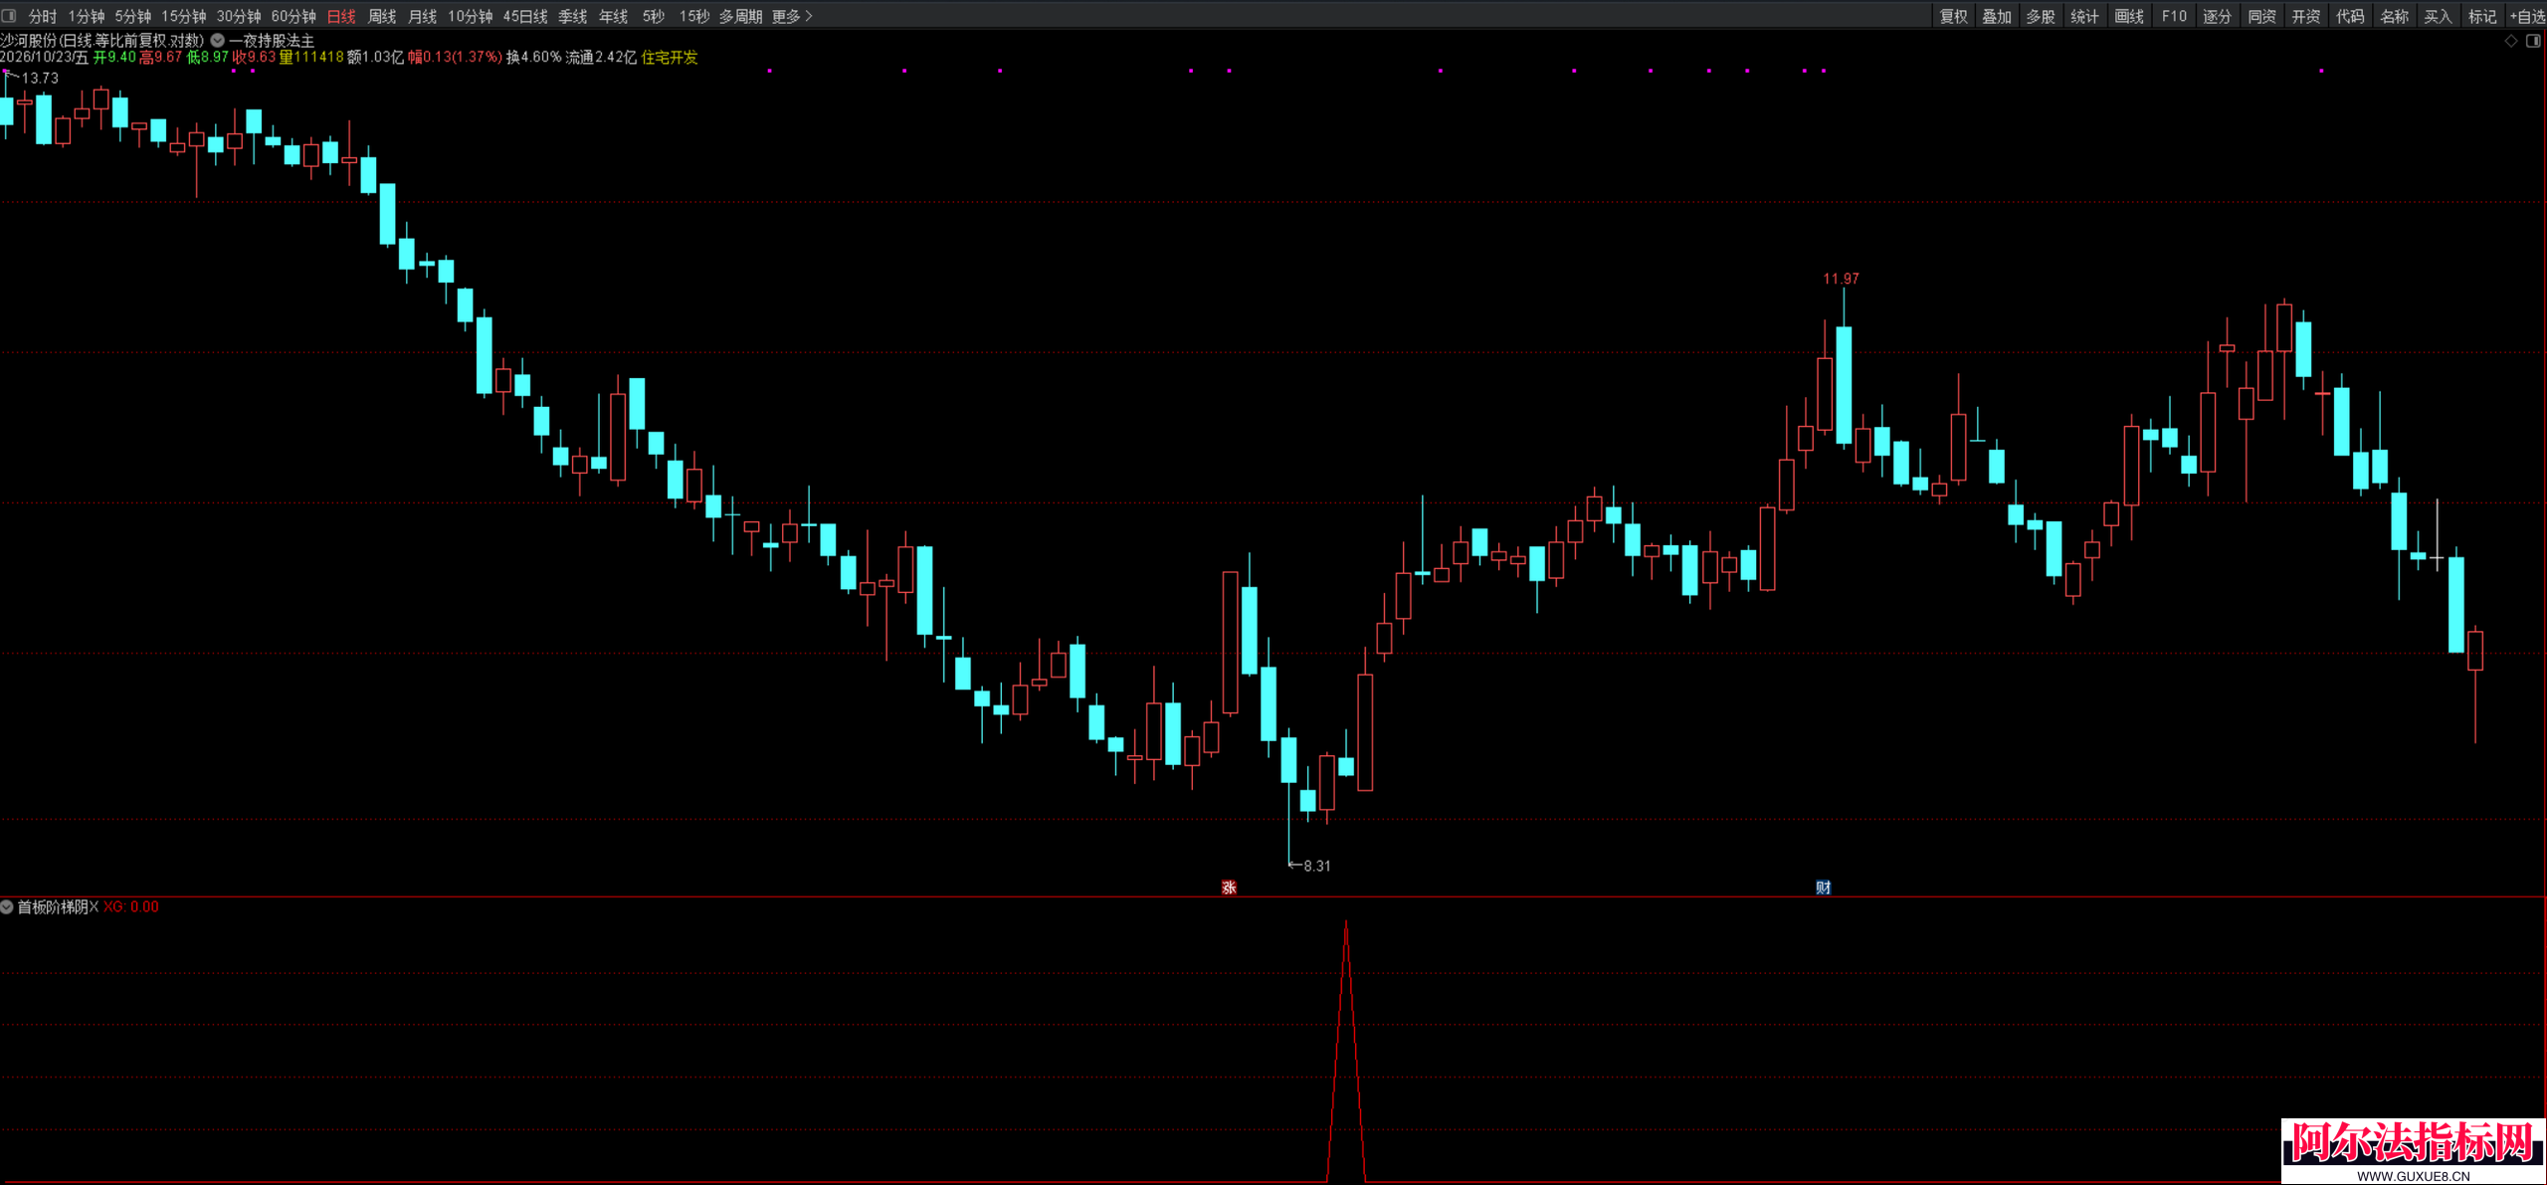
Task: Click the 同资 toolbar button
Action: point(2261,16)
